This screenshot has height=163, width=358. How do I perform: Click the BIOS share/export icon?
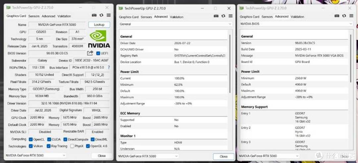(x=90, y=53)
